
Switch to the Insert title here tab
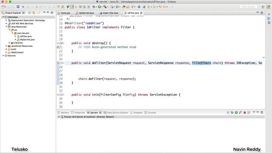tap(109, 13)
